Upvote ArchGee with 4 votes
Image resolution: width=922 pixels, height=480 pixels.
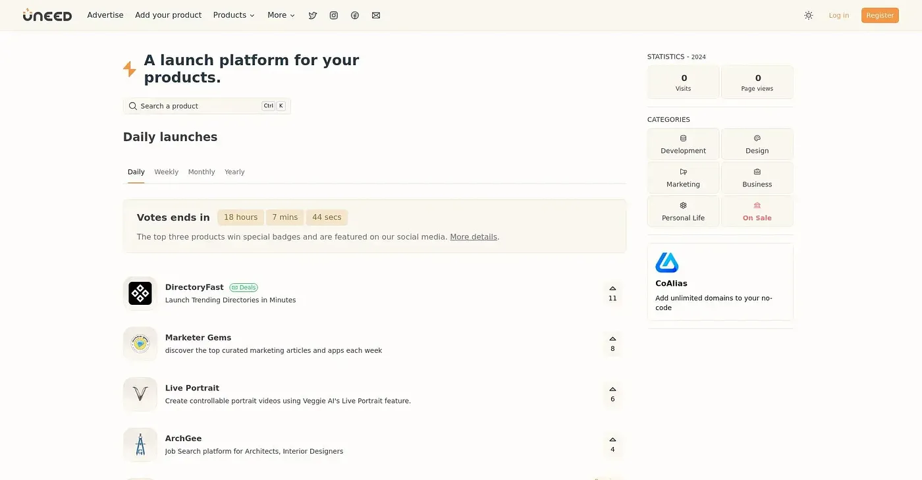pyautogui.click(x=612, y=444)
